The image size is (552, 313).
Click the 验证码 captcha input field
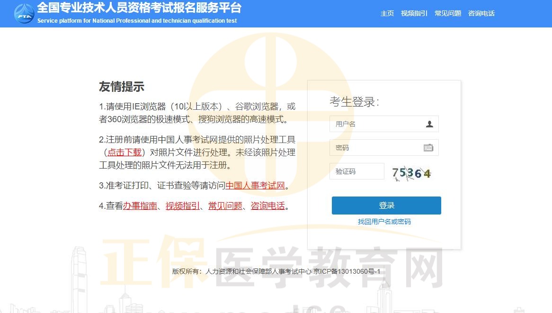(357, 171)
